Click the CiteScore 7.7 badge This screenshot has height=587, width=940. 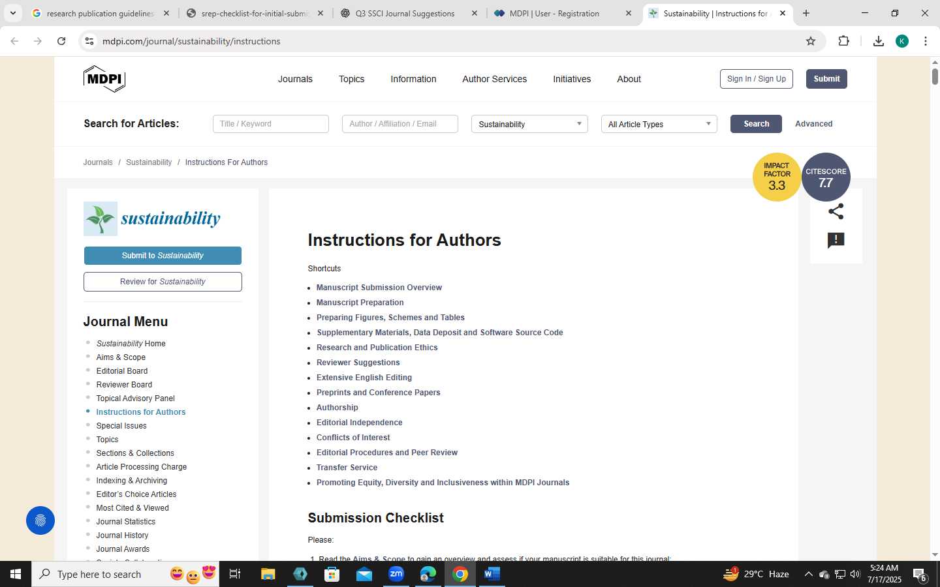[826, 177]
